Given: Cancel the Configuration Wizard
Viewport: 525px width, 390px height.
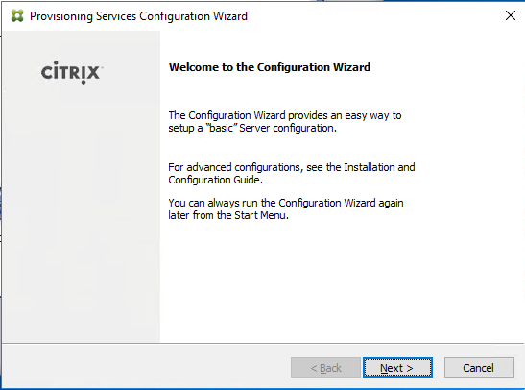Looking at the screenshot, I should (x=479, y=368).
